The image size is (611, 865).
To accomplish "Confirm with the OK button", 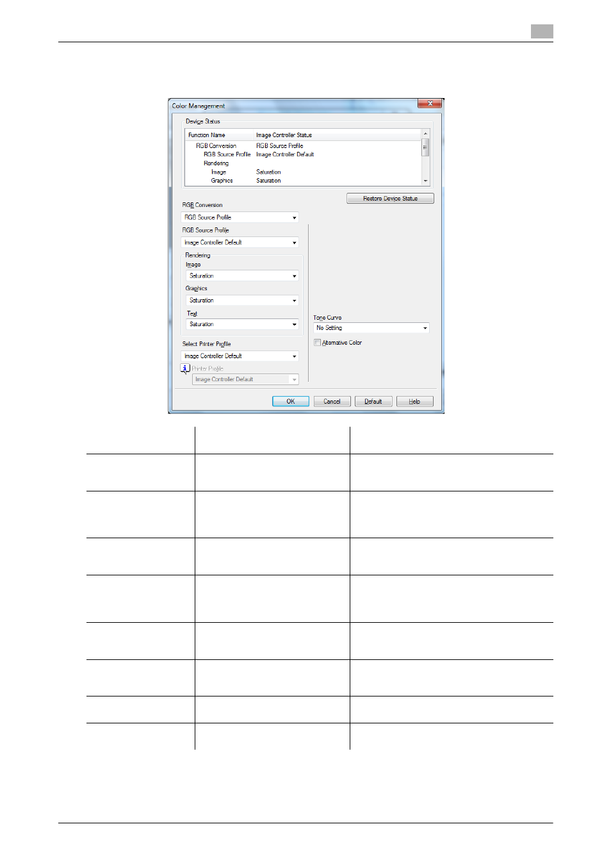I will tap(291, 401).
